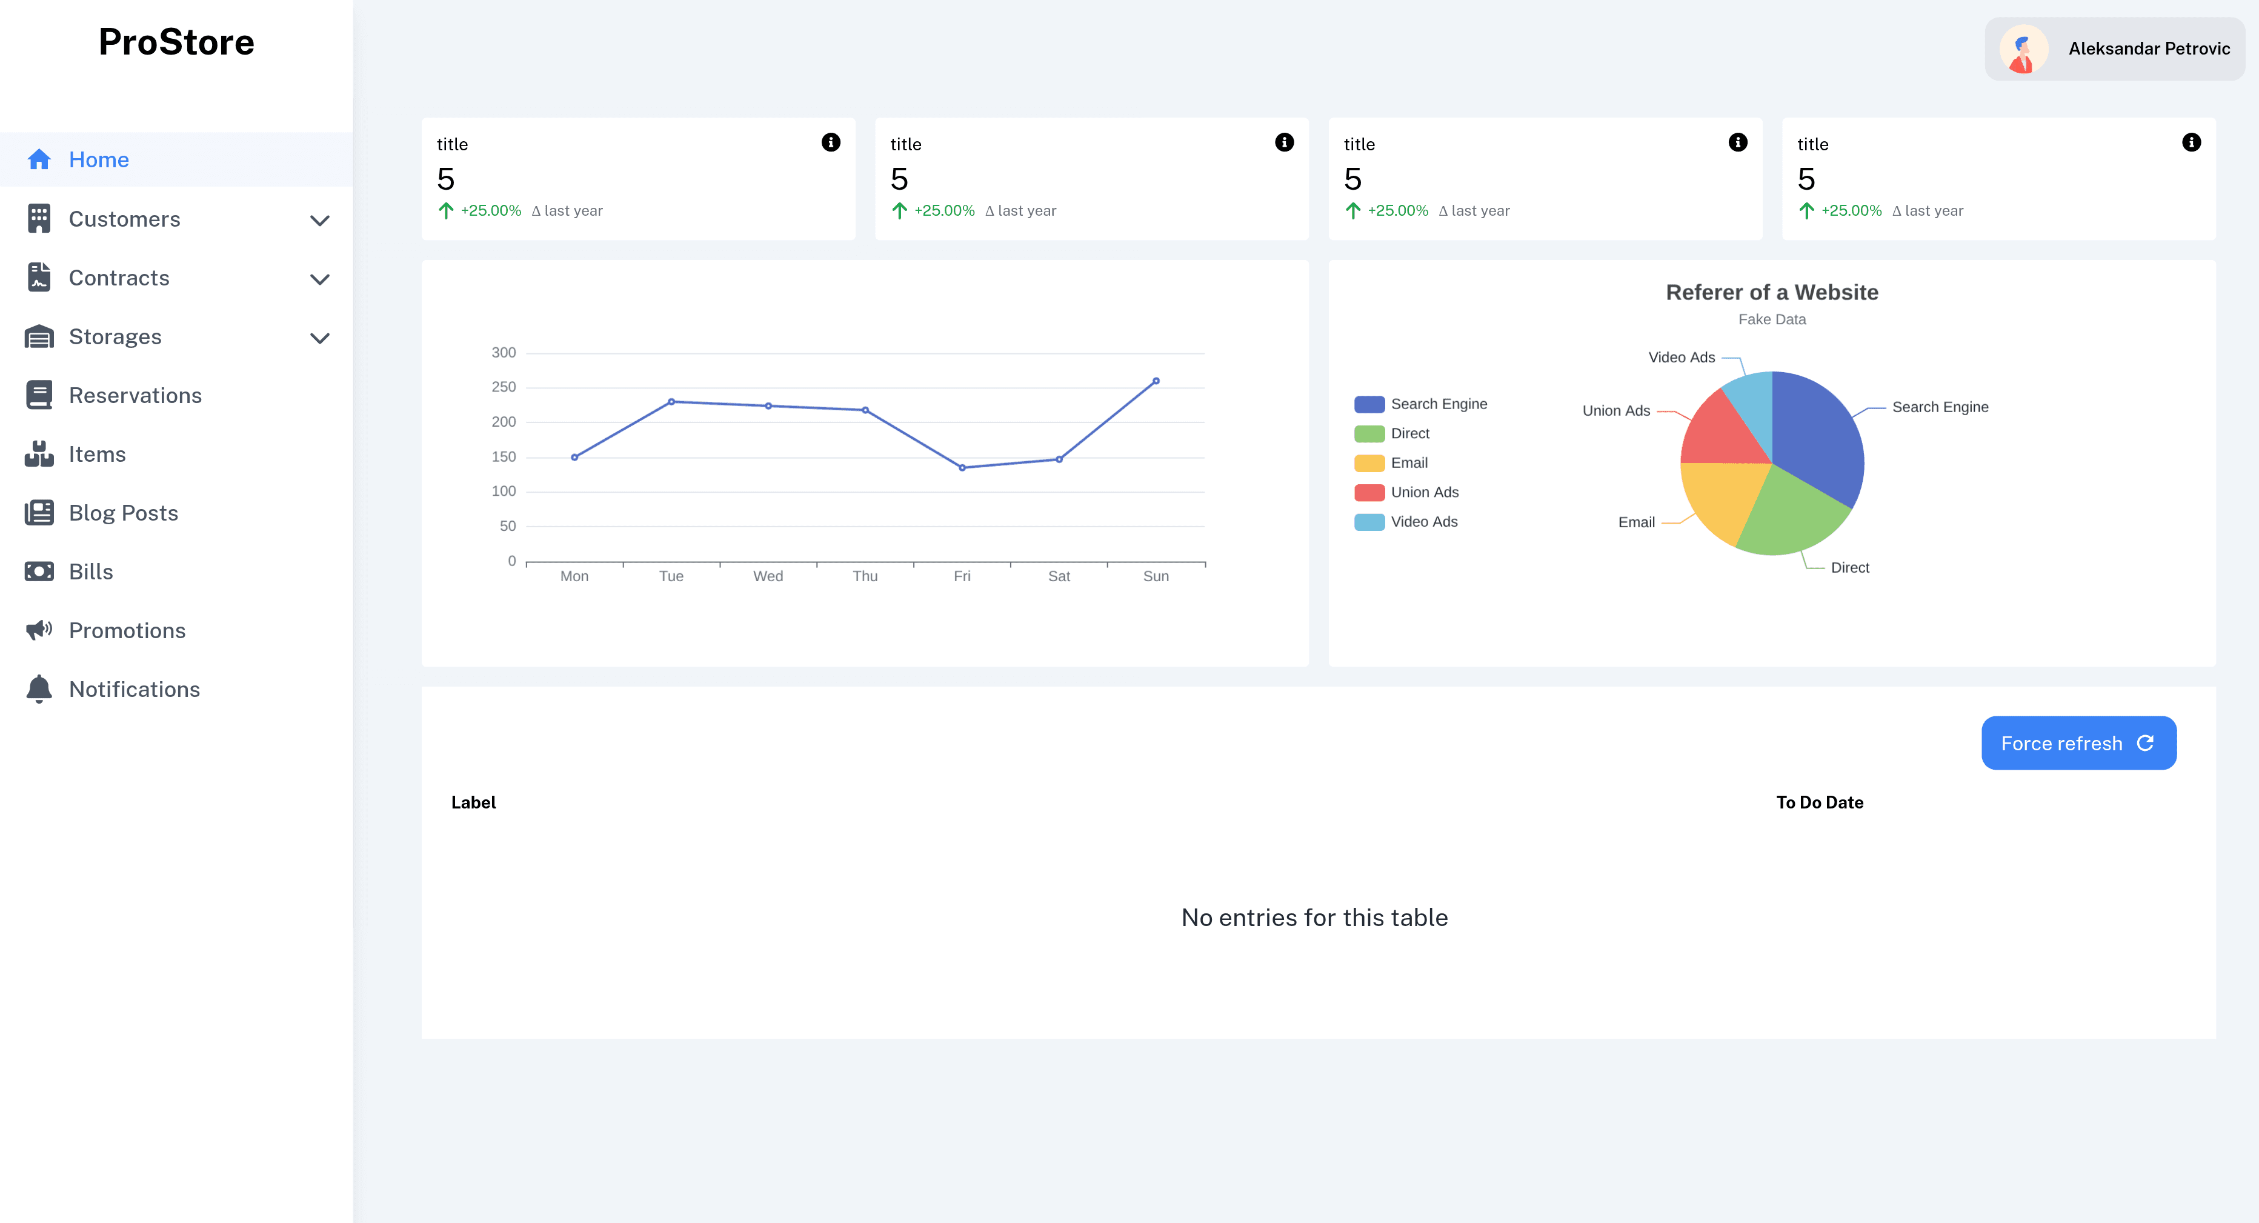Click the Sun data point on line chart
2259x1223 pixels.
1155,381
